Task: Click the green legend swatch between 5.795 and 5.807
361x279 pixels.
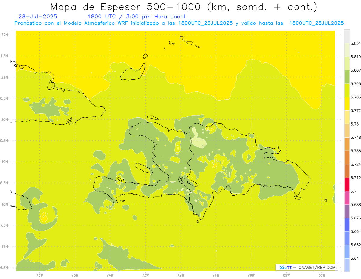Action: [347, 77]
